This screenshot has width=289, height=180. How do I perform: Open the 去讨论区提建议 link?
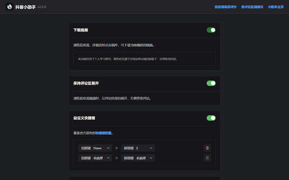pos(252,7)
